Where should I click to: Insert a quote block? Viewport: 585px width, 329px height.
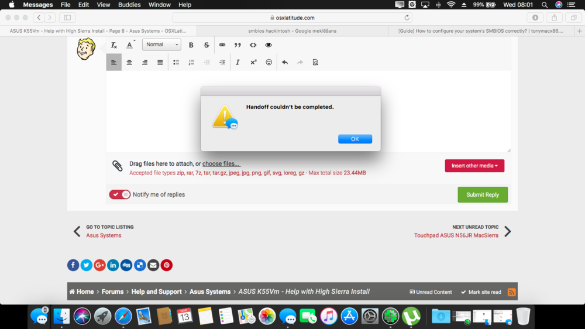(238, 45)
